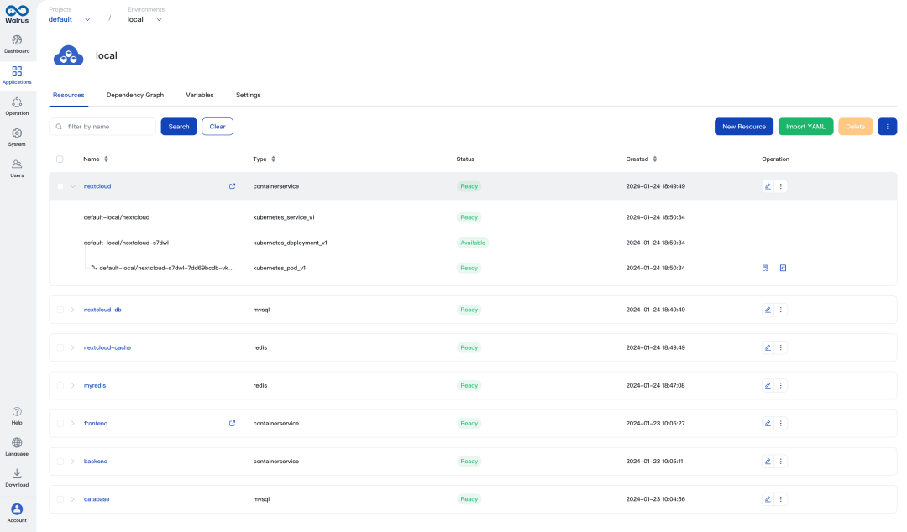Edit the frontend resource
907x532 pixels.
768,423
